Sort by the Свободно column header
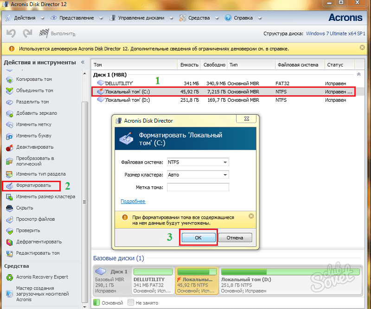The width and height of the screenshot is (371, 309). pyautogui.click(x=214, y=65)
